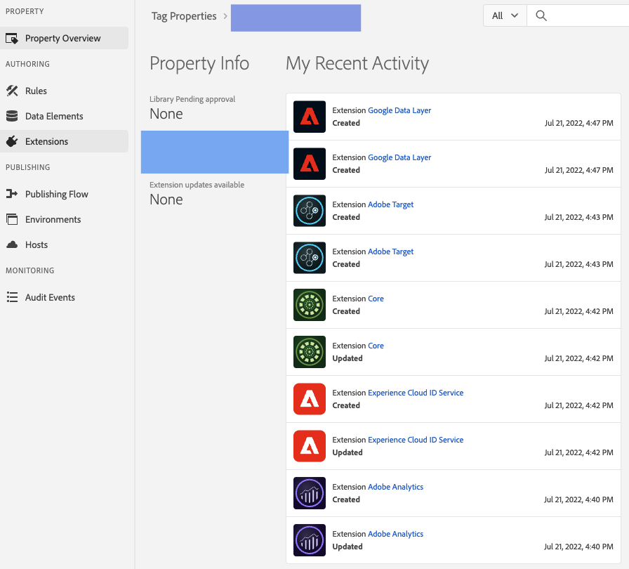Click the Environments window icon
Image resolution: width=629 pixels, height=569 pixels.
(x=12, y=219)
